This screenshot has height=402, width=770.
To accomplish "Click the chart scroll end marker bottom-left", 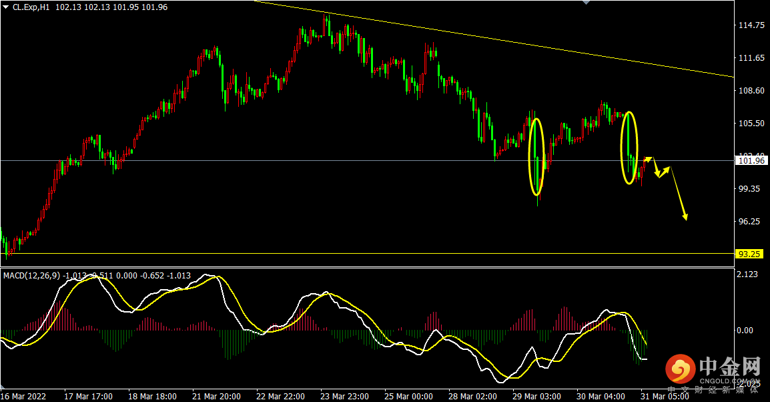I will tap(3, 385).
